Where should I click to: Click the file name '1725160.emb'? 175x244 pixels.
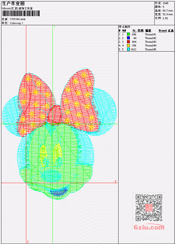[18, 19]
